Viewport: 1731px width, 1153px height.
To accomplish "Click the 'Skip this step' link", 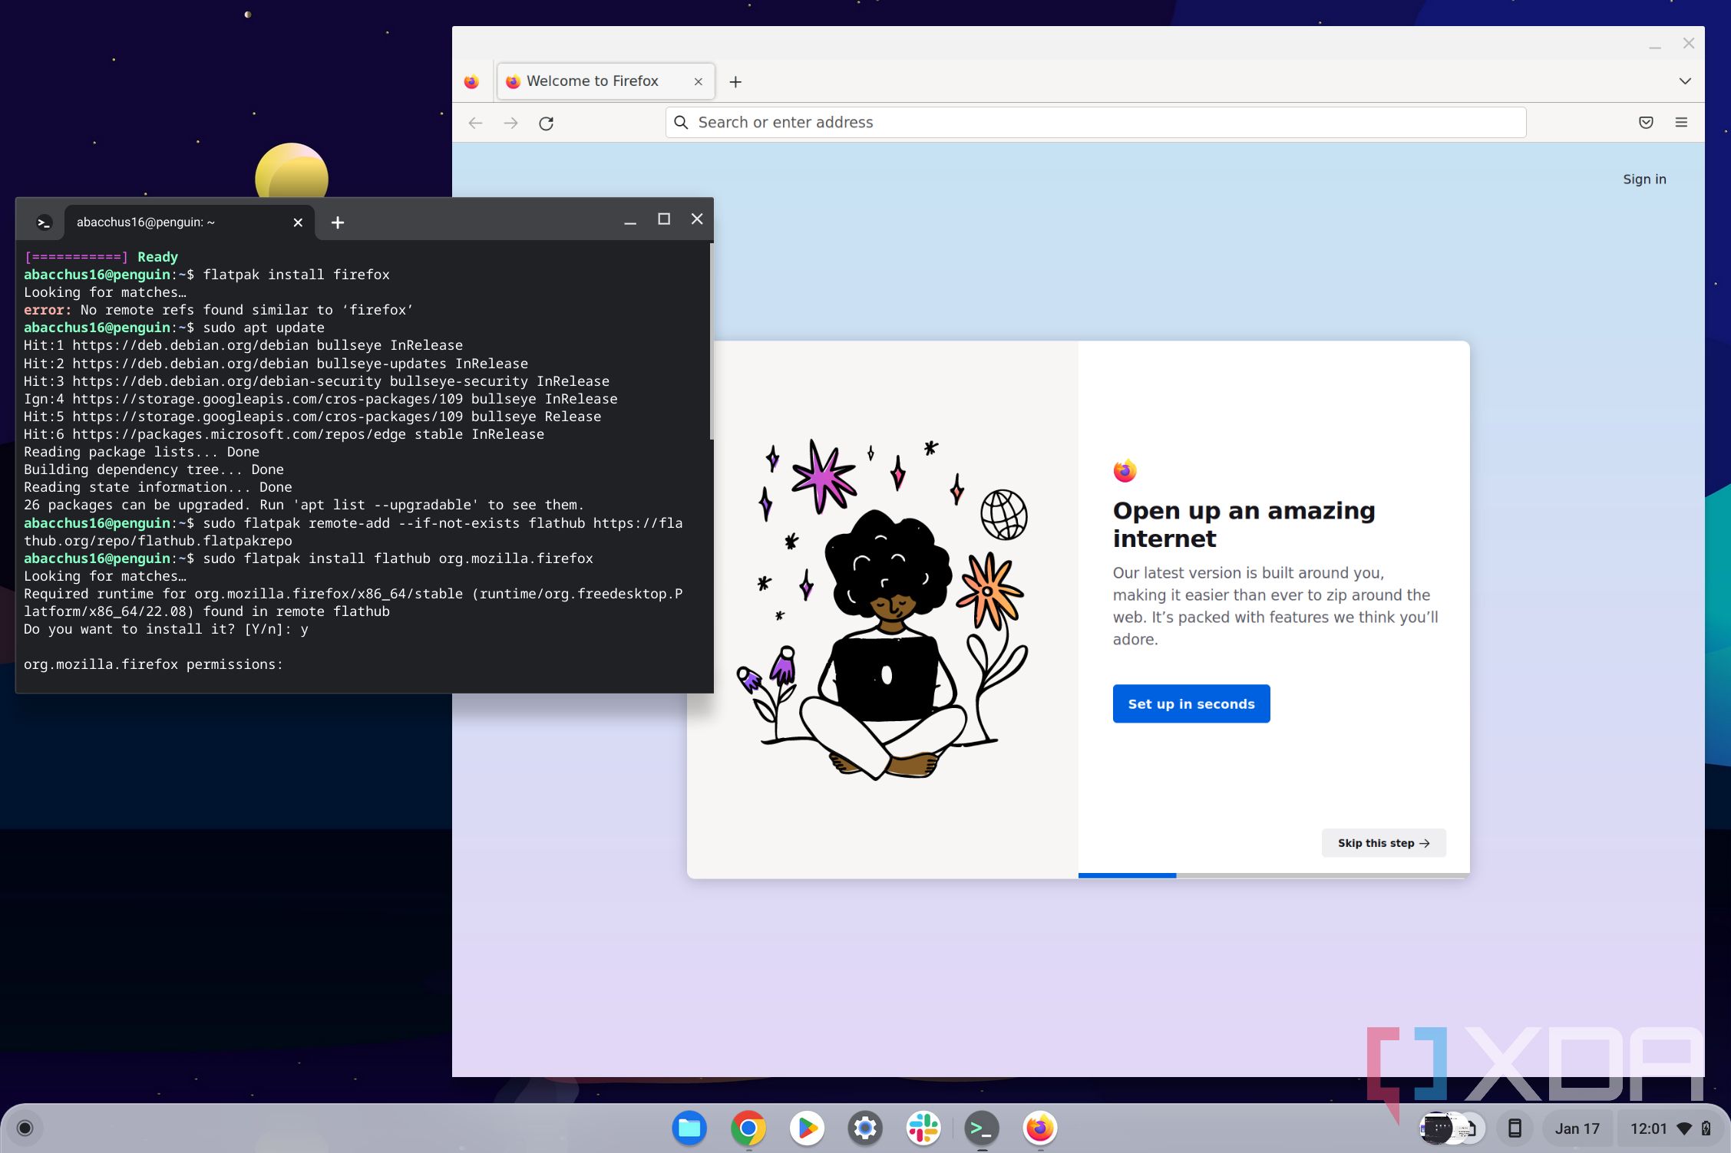I will 1383,843.
